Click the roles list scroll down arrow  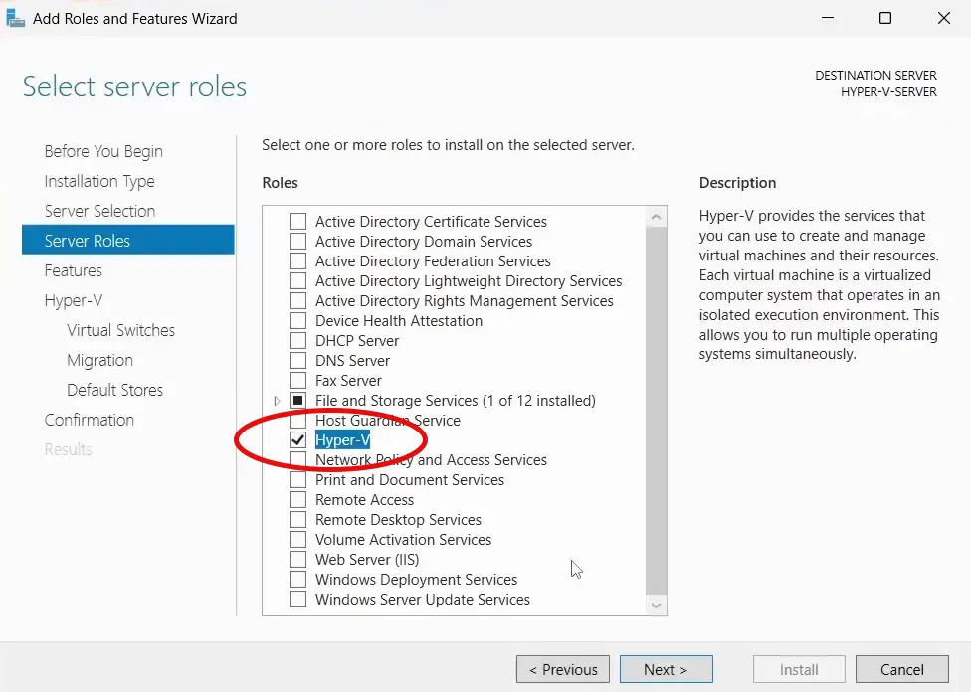coord(657,605)
